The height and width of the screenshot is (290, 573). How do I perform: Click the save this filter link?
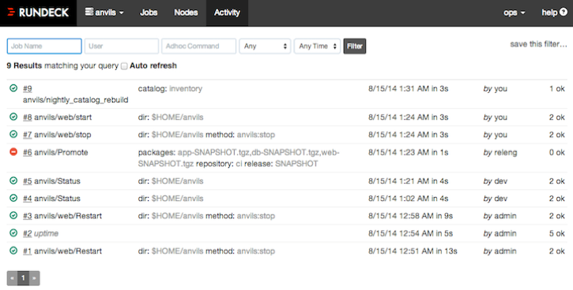tap(539, 44)
